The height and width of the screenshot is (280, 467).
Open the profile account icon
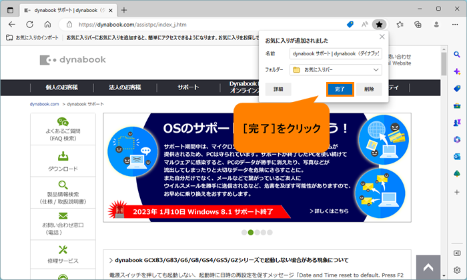pos(436,25)
